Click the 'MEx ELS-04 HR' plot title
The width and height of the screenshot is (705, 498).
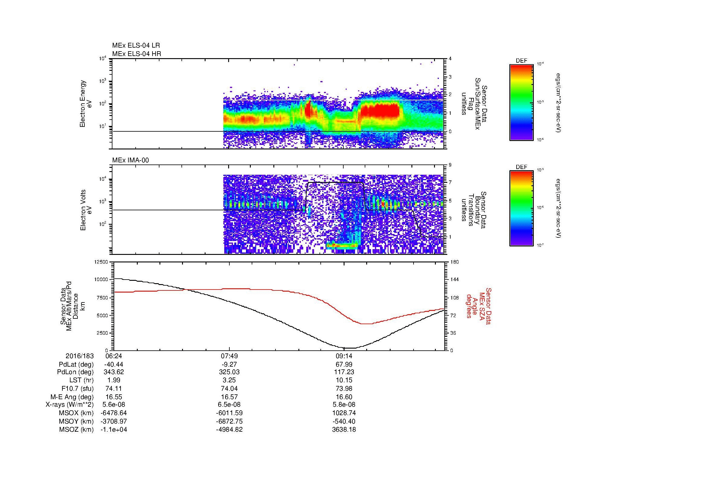pos(137,54)
